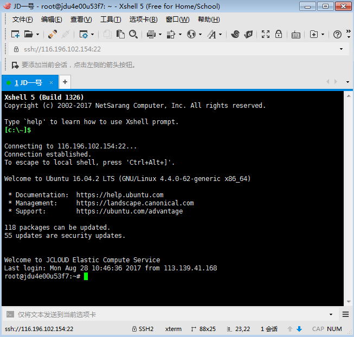This screenshot has width=354, height=337.
Task: Click the keyboard key-mapping icon
Action: [x=296, y=35]
